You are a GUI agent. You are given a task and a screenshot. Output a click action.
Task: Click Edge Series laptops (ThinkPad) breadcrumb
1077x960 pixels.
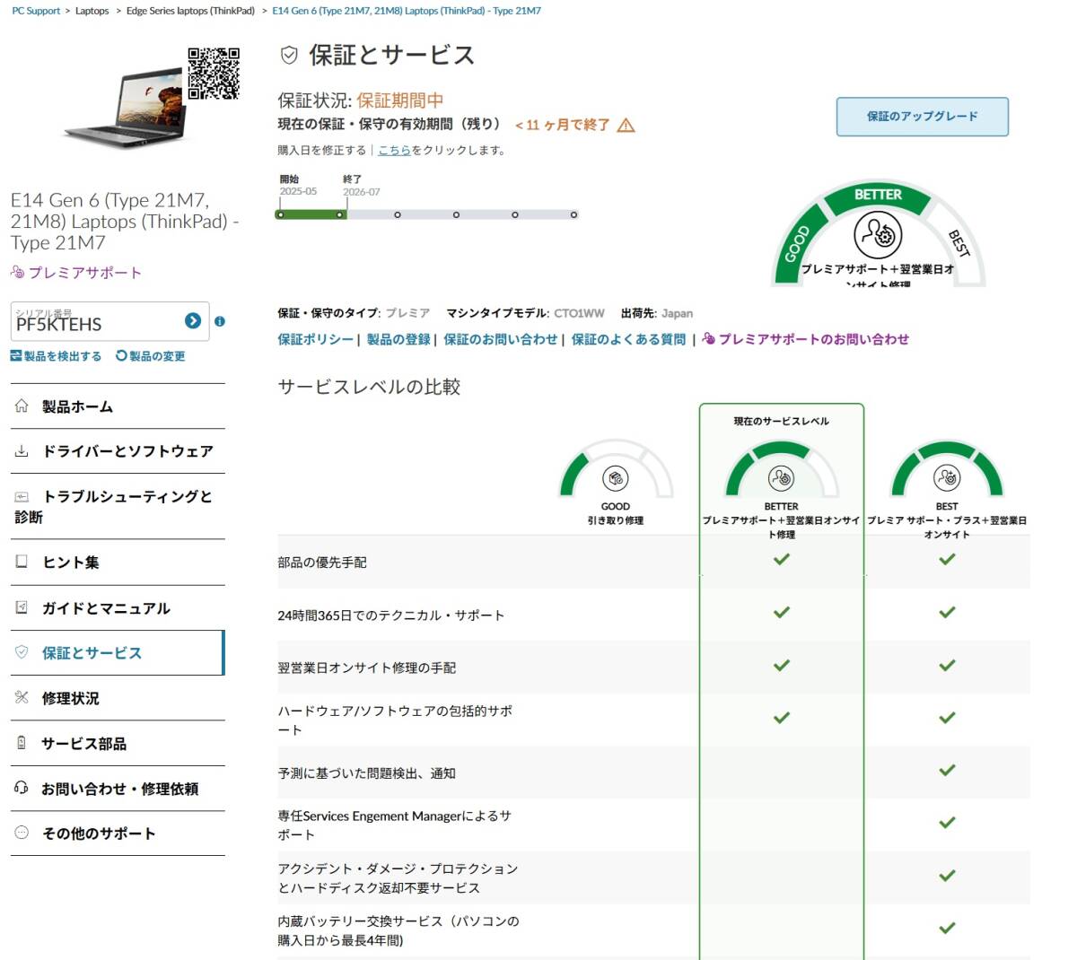tap(190, 11)
